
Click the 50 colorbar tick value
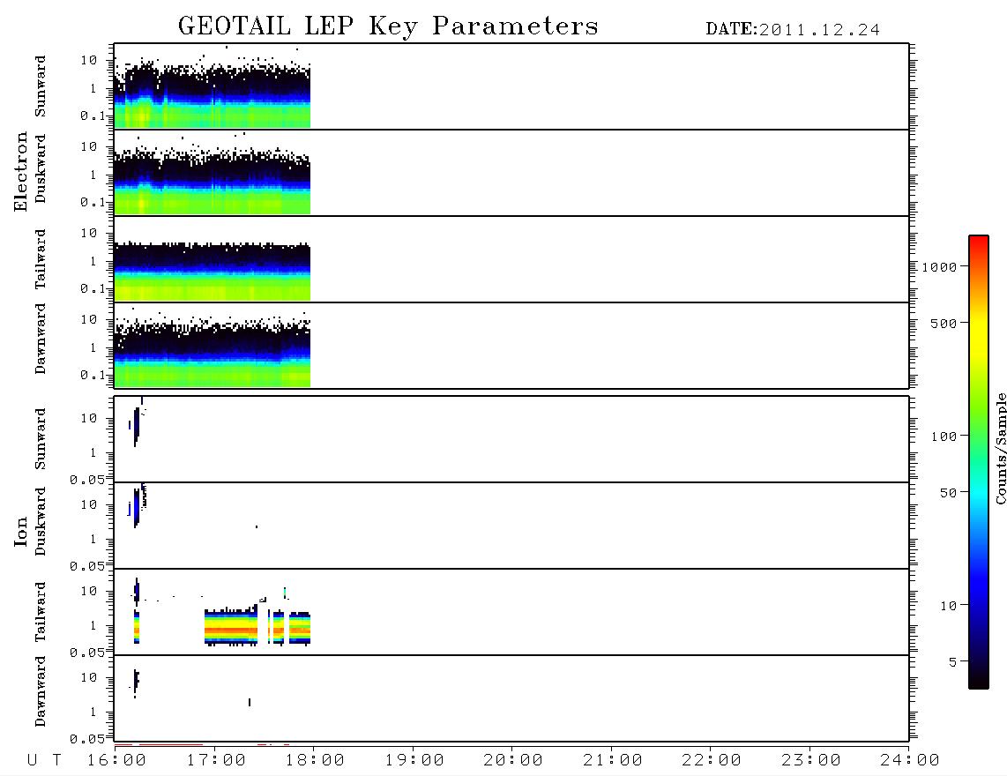tap(948, 493)
